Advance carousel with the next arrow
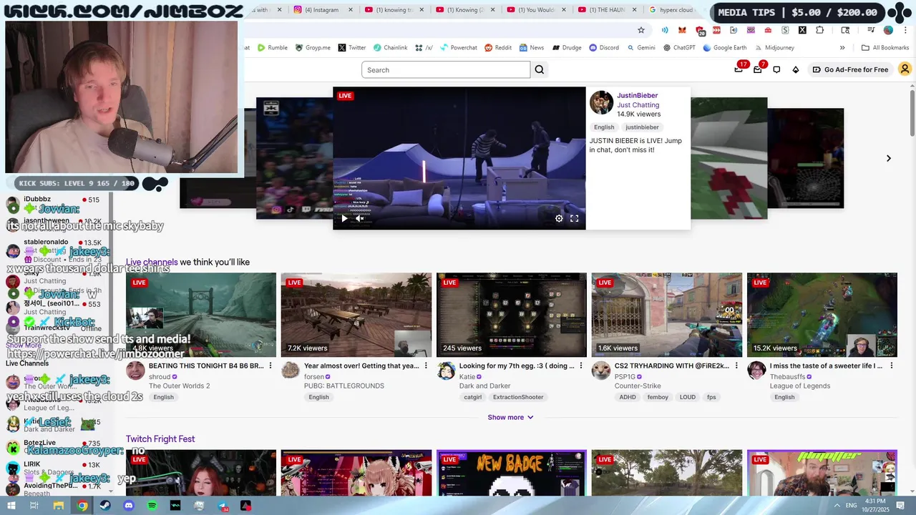Viewport: 916px width, 515px height. pyautogui.click(x=889, y=158)
